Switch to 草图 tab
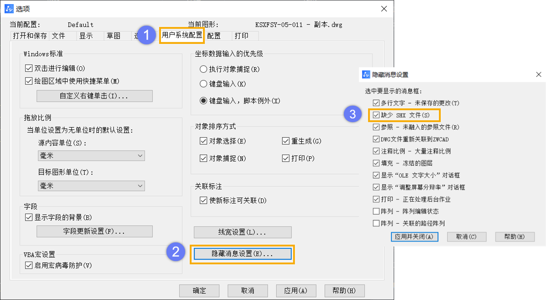Image resolution: width=546 pixels, height=300 pixels. click(x=117, y=35)
